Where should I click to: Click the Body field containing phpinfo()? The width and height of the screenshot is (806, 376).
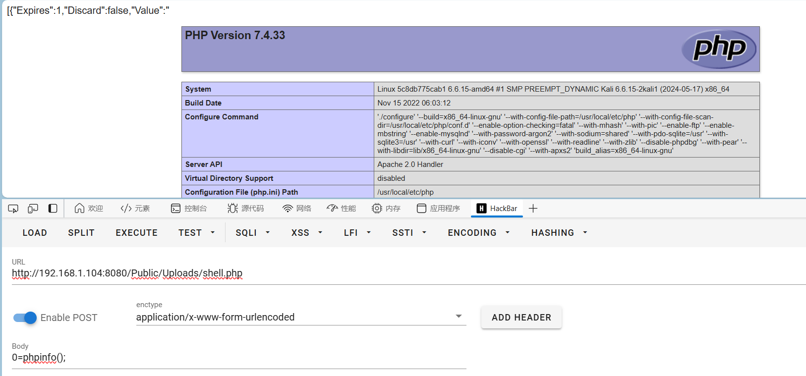pos(239,358)
